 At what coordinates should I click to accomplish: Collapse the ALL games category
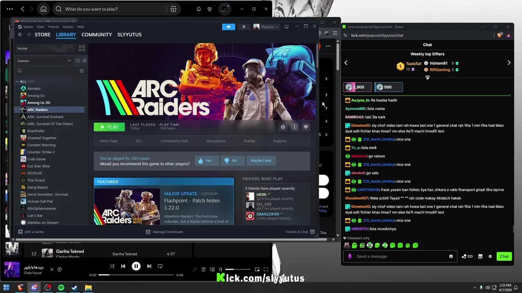click(18, 81)
